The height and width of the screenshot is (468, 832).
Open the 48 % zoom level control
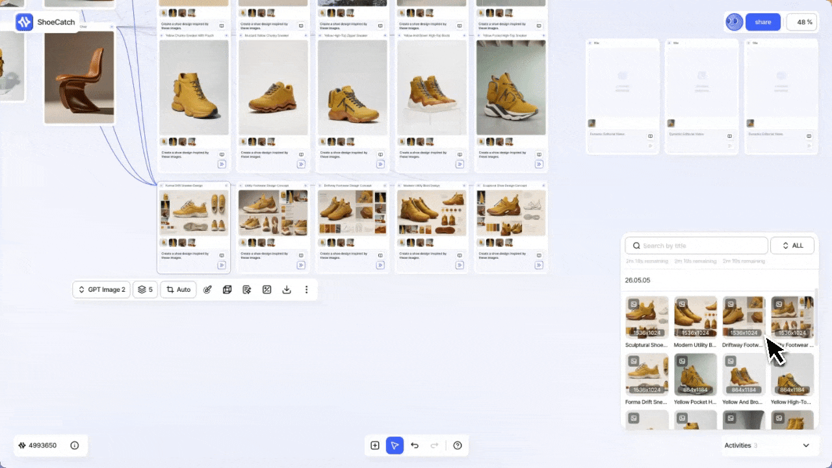pos(801,22)
